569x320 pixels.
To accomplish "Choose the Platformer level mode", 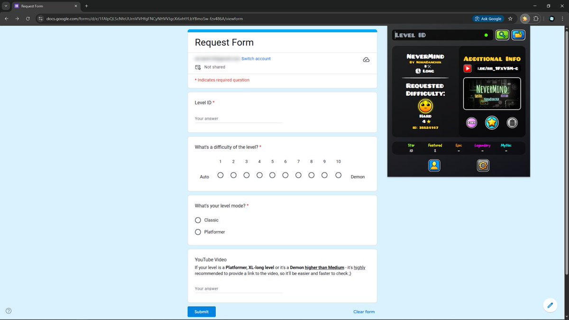I will pyautogui.click(x=198, y=232).
